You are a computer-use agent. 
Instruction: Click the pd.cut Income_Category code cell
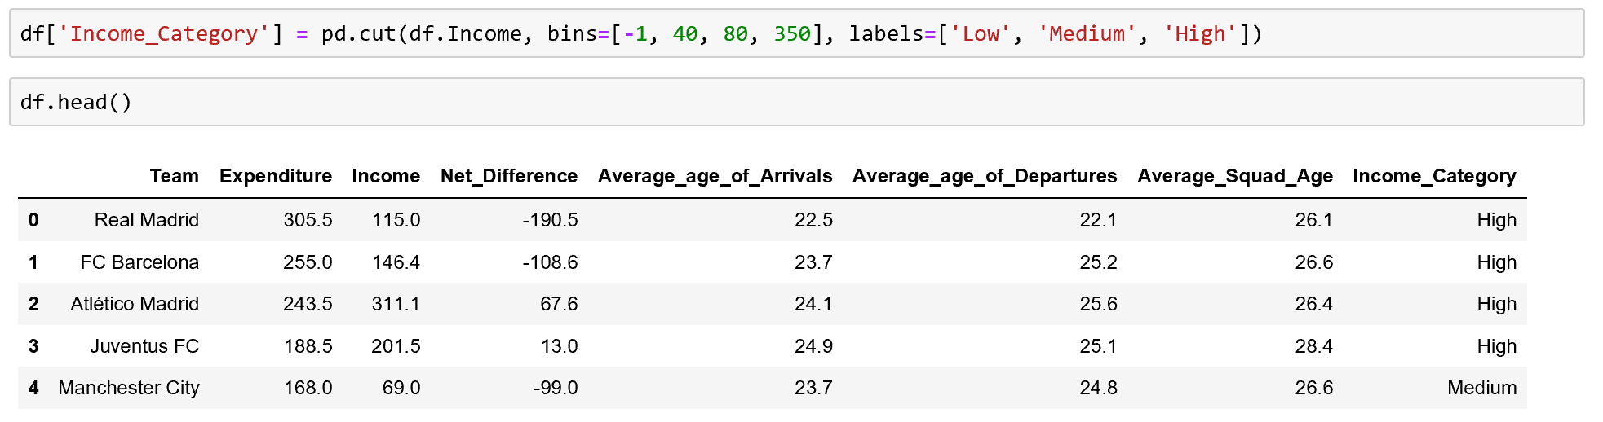tap(796, 33)
